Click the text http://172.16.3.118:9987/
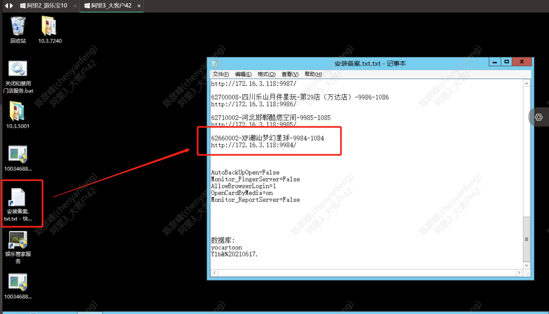Image resolution: width=549 pixels, height=314 pixels. [x=253, y=84]
